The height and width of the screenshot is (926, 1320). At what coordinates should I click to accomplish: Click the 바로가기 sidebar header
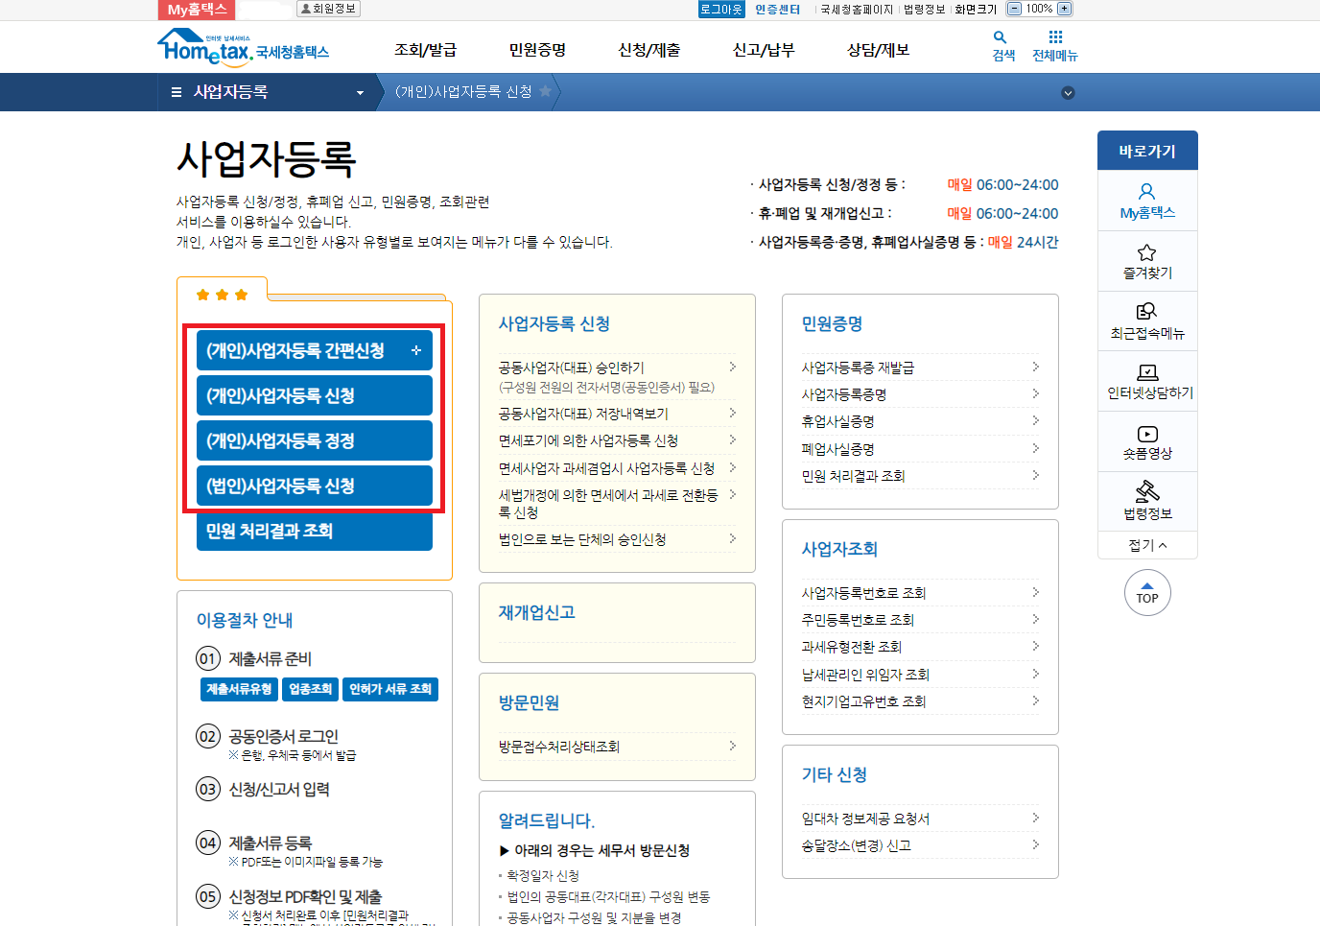[1147, 151]
